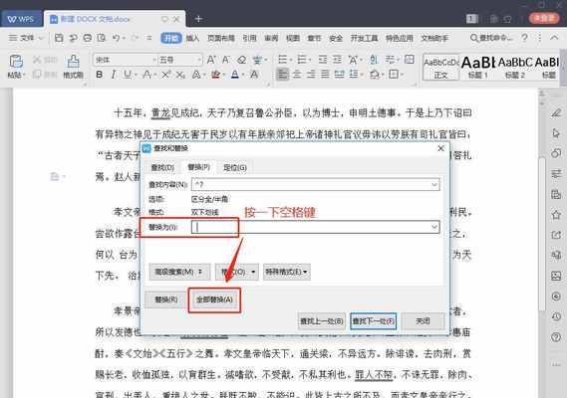Click the font color A icon
The image size is (567, 398).
tap(235, 75)
